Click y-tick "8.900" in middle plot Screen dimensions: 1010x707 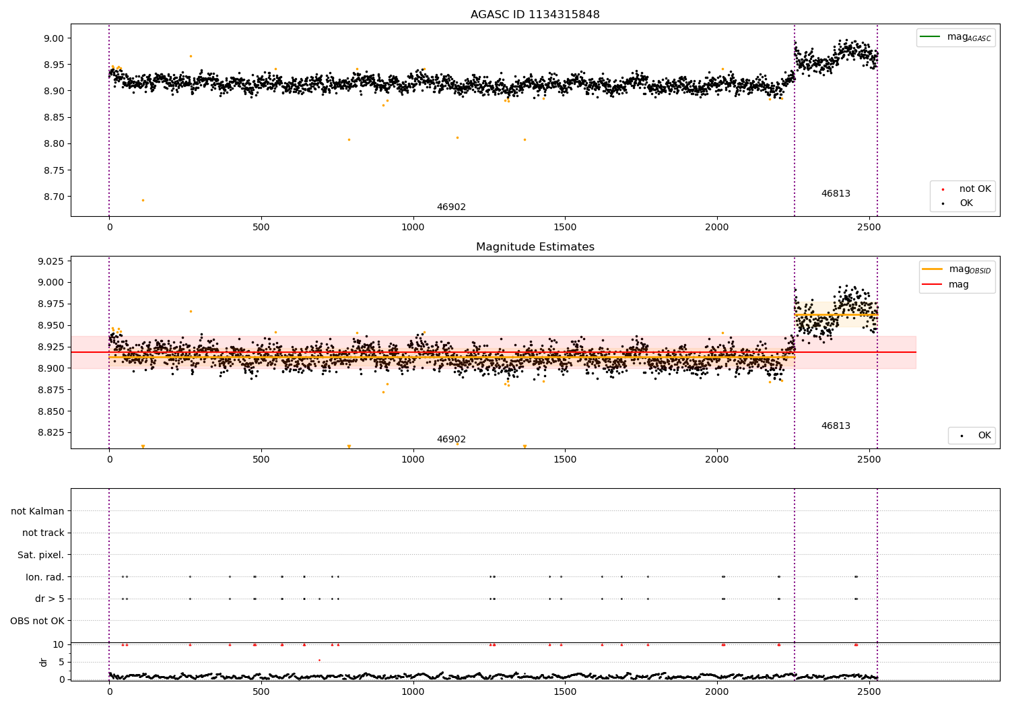pyautogui.click(x=50, y=368)
